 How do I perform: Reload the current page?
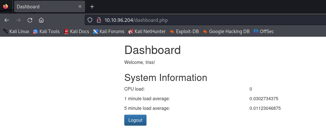(30, 20)
